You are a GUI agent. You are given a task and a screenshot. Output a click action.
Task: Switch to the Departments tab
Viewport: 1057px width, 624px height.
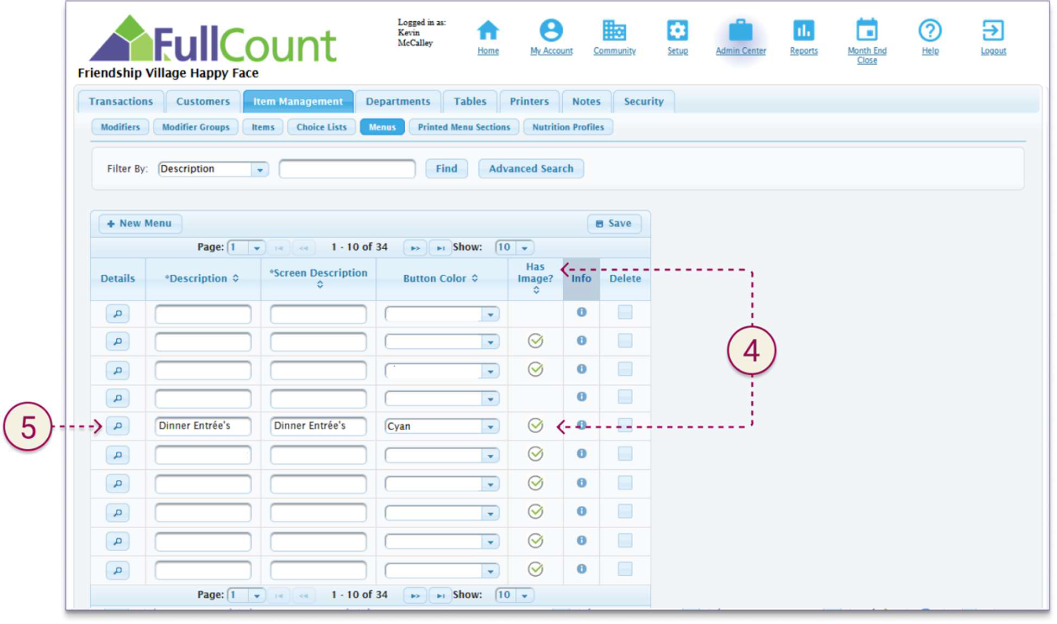coord(398,102)
